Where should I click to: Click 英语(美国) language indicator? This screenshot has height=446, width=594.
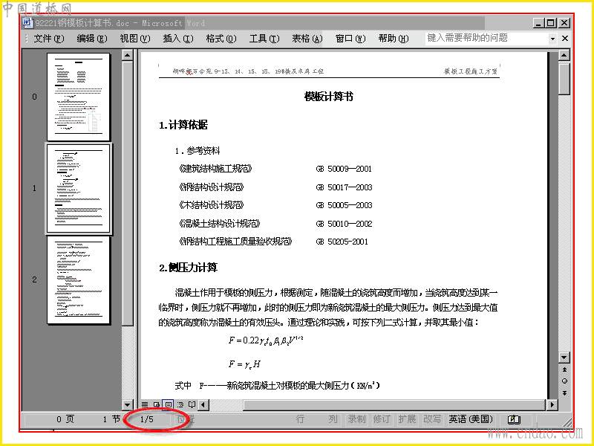[471, 419]
